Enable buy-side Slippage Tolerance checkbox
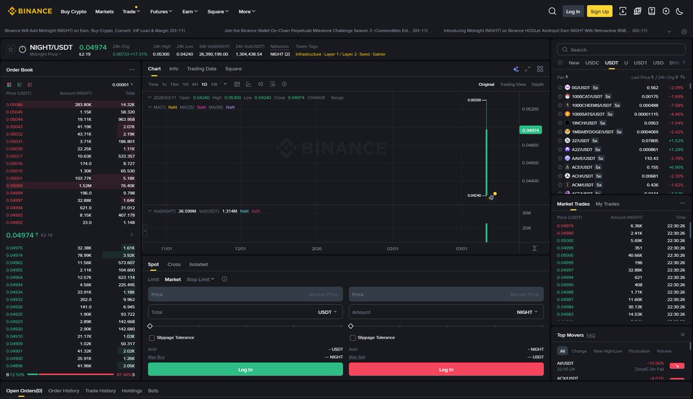 tap(152, 338)
